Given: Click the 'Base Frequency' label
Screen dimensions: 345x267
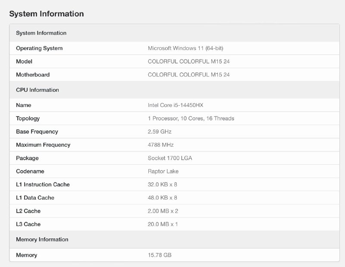Looking at the screenshot, I should point(37,132).
